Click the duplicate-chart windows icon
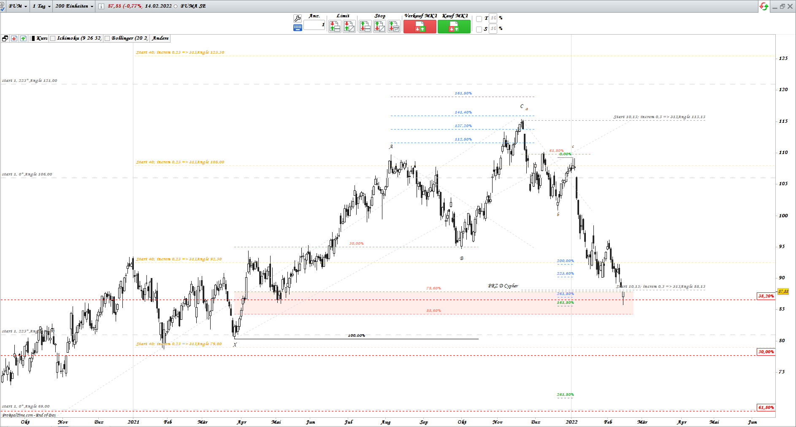This screenshot has width=796, height=427. [x=5, y=38]
